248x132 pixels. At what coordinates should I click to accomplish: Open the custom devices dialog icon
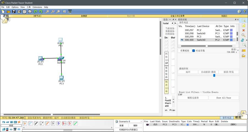70,11
